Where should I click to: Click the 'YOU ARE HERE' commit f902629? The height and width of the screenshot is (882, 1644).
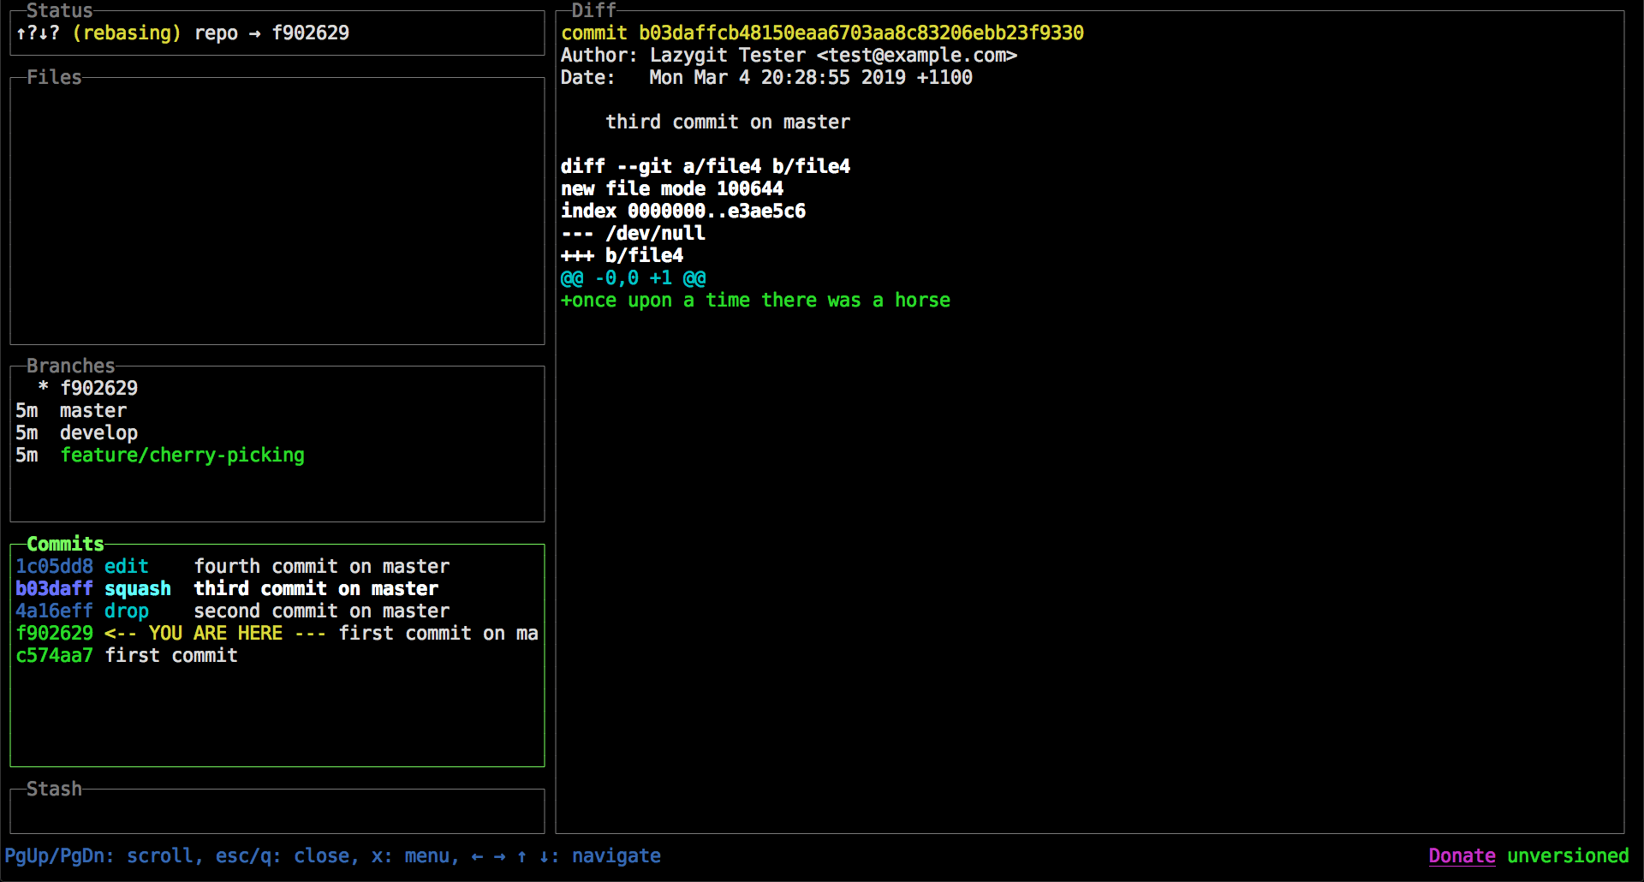[x=214, y=633]
